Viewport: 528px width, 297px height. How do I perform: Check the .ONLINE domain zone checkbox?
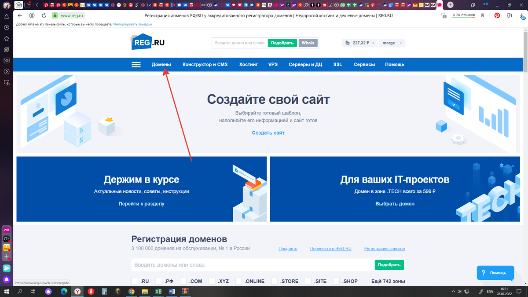[239, 281]
